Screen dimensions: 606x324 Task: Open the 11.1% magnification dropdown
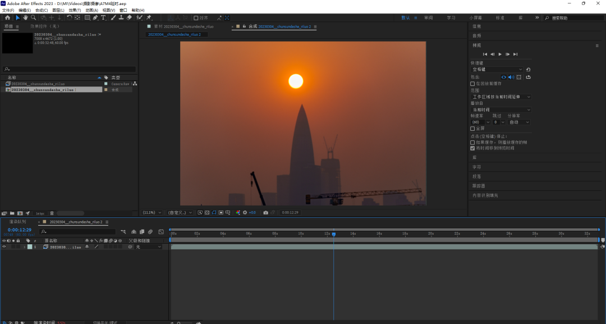tap(151, 213)
